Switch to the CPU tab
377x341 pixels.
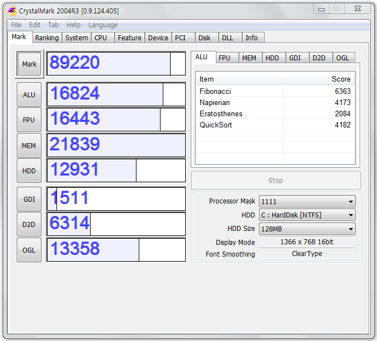tap(103, 37)
